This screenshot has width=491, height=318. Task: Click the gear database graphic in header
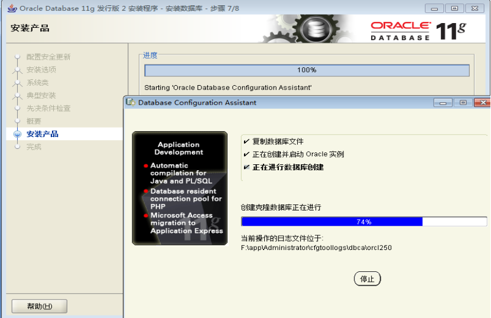click(x=316, y=30)
